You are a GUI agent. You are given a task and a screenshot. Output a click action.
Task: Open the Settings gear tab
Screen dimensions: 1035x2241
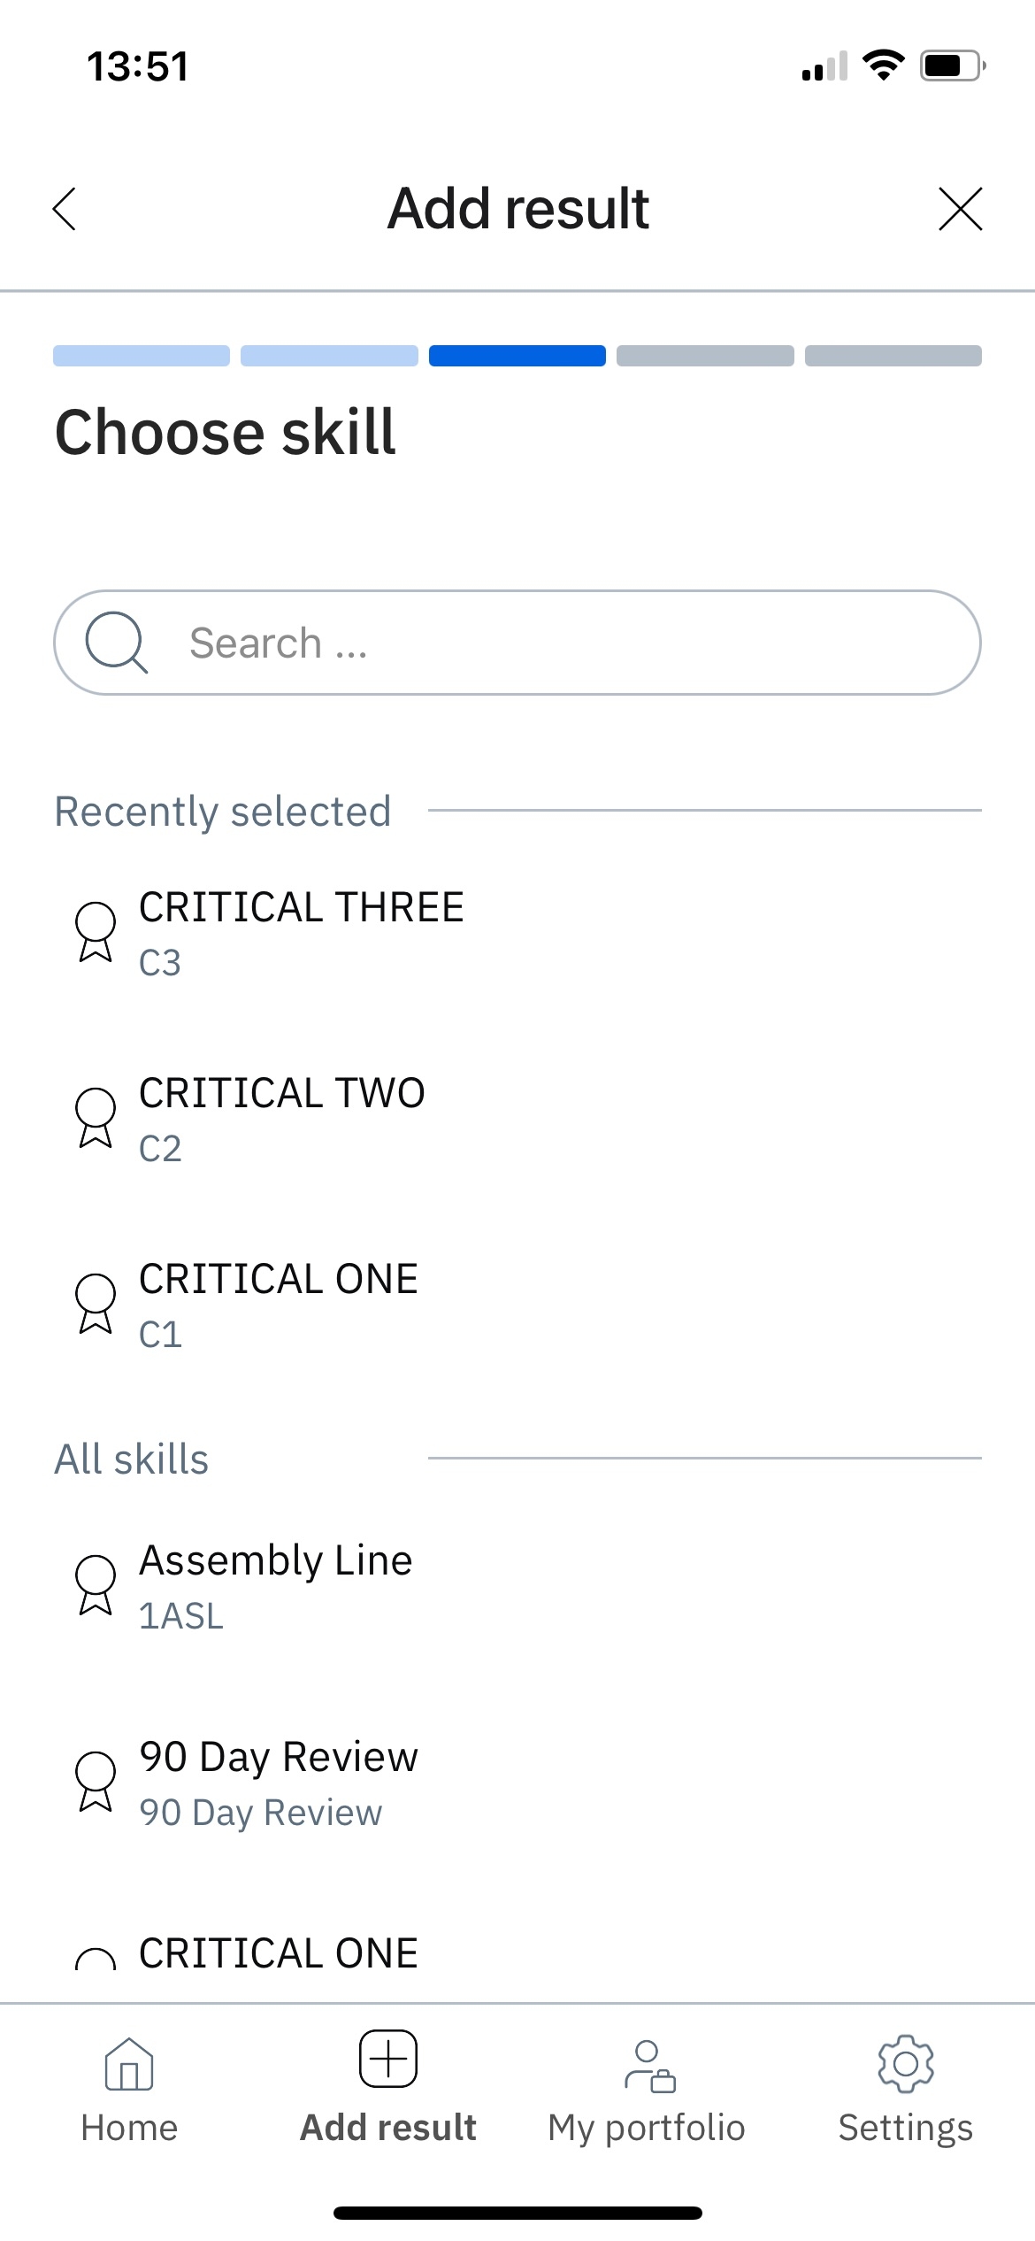[906, 2091]
